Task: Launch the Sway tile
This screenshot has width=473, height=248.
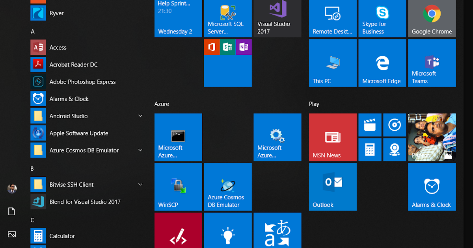Action: 227,47
